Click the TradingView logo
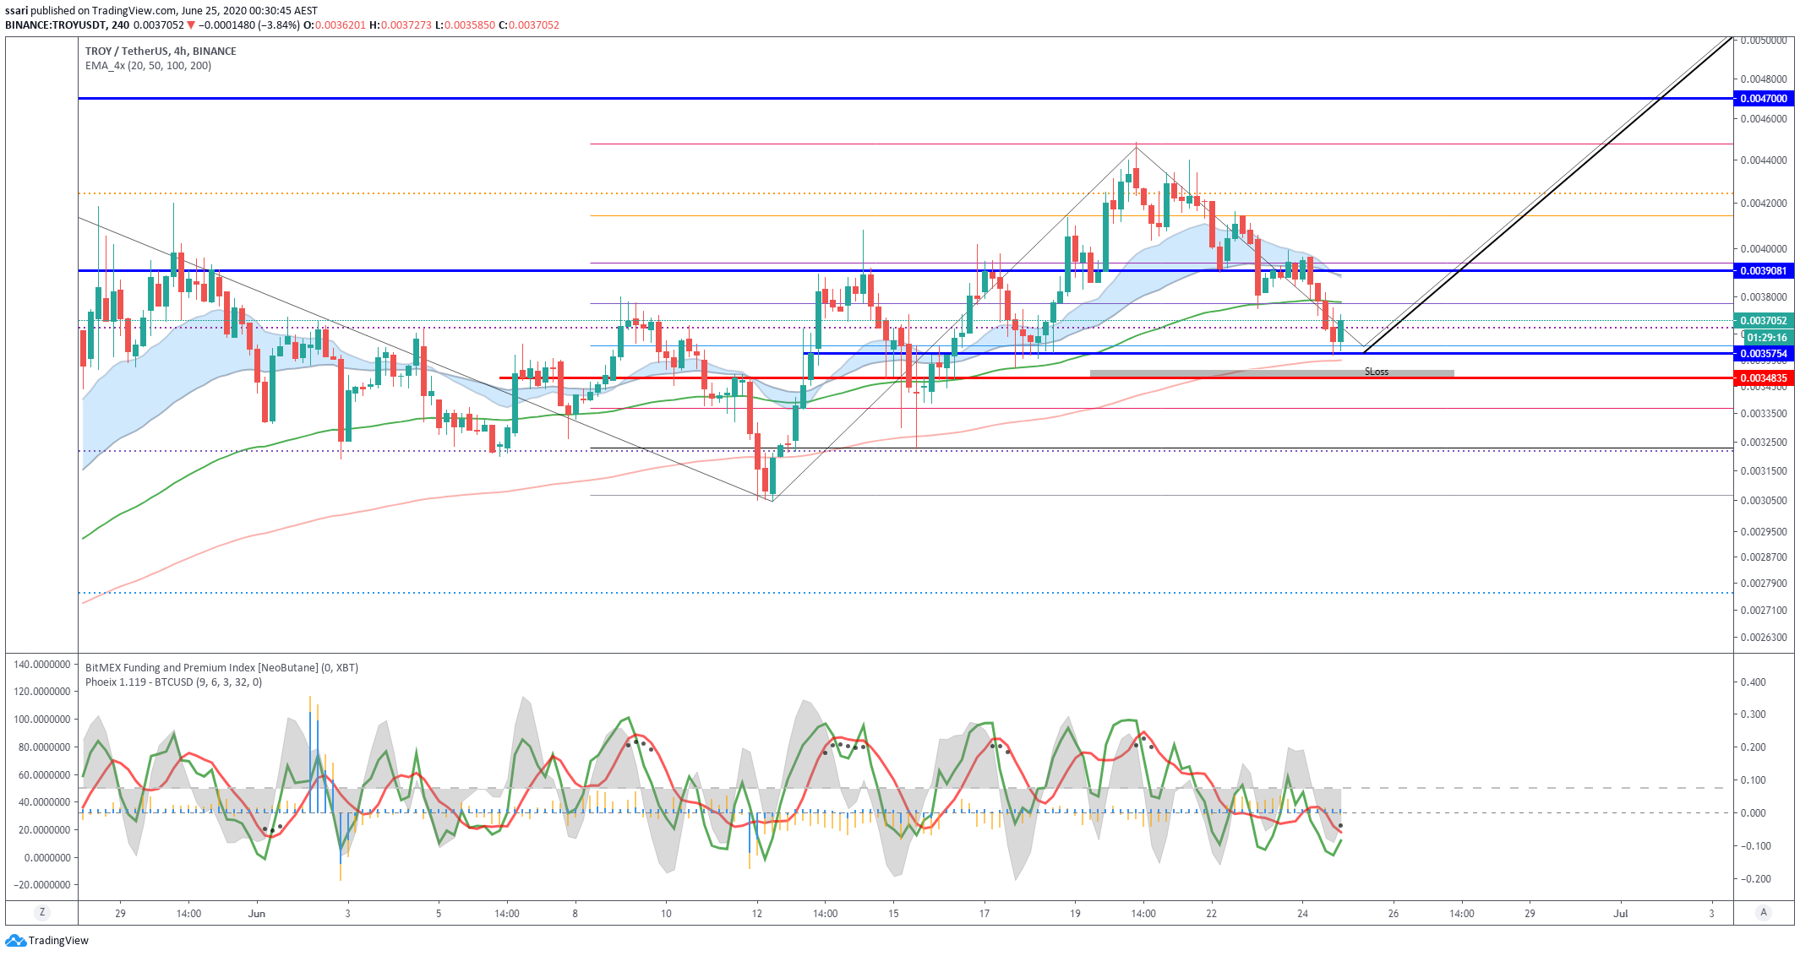The image size is (1800, 956). tap(46, 941)
